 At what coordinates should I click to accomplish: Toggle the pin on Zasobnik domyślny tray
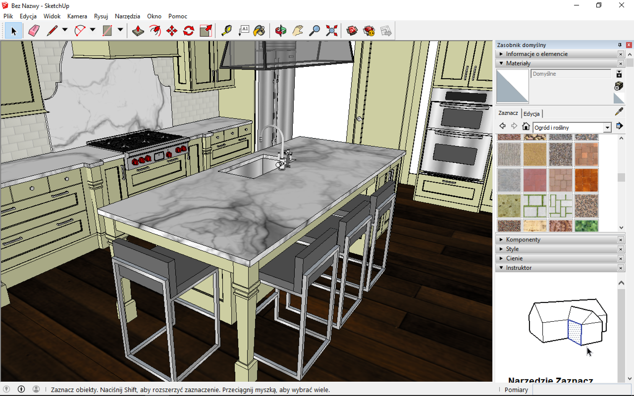click(619, 45)
